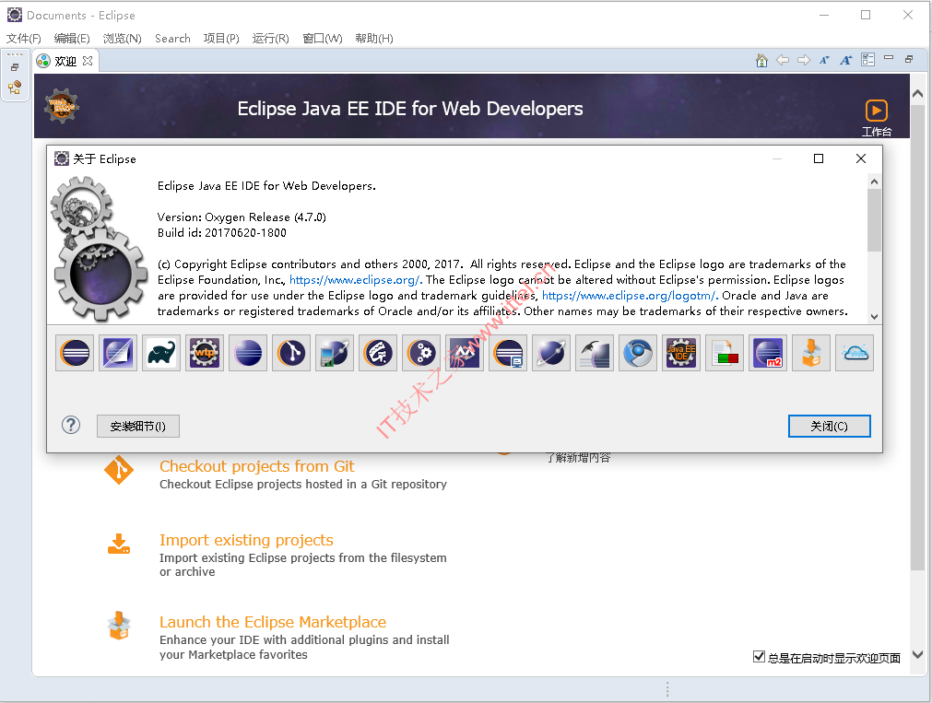Open the 文件(F) menu
Viewport: 932px width, 703px height.
click(24, 39)
